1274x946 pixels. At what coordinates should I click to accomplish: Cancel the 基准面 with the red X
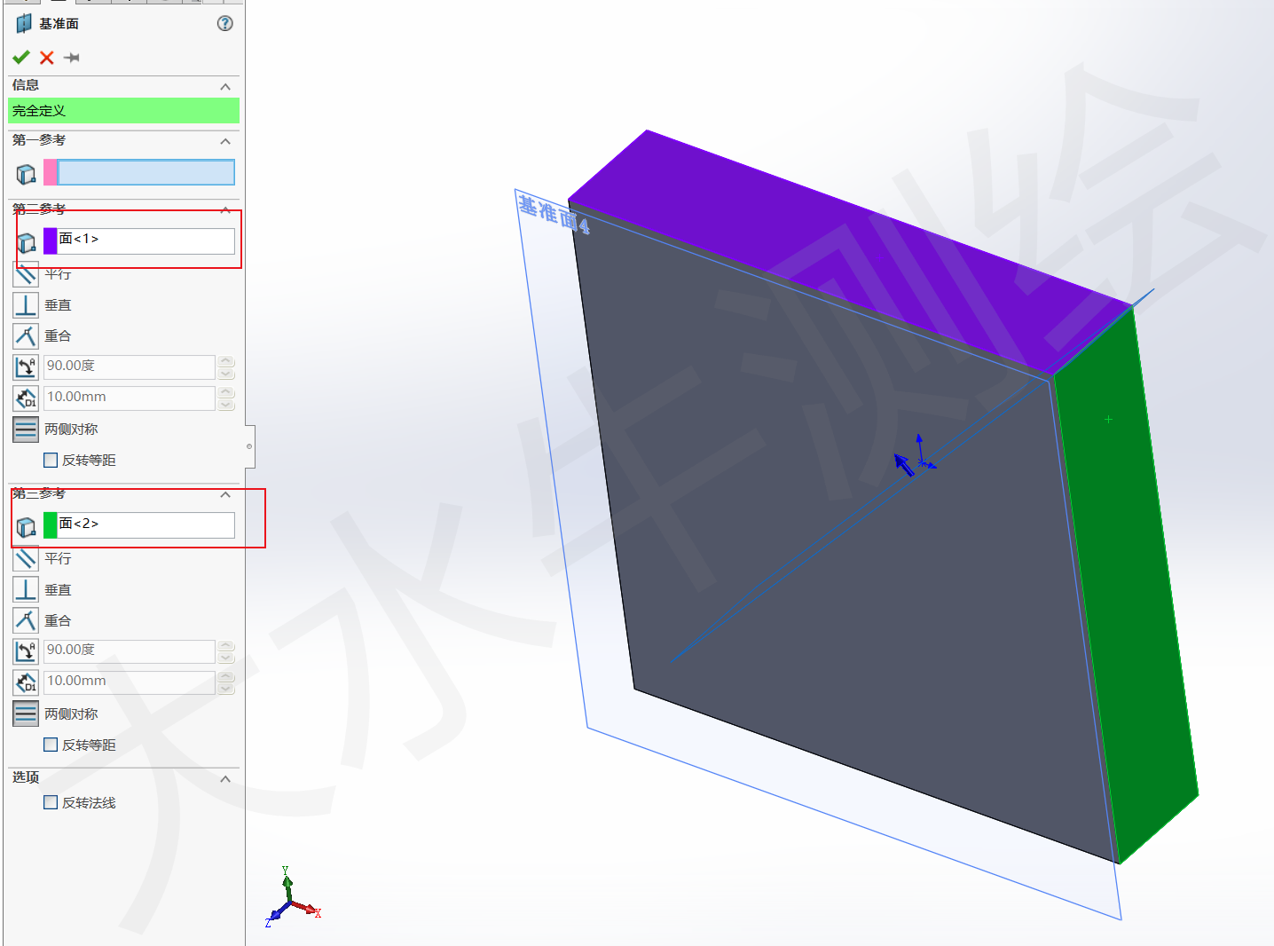click(x=46, y=57)
